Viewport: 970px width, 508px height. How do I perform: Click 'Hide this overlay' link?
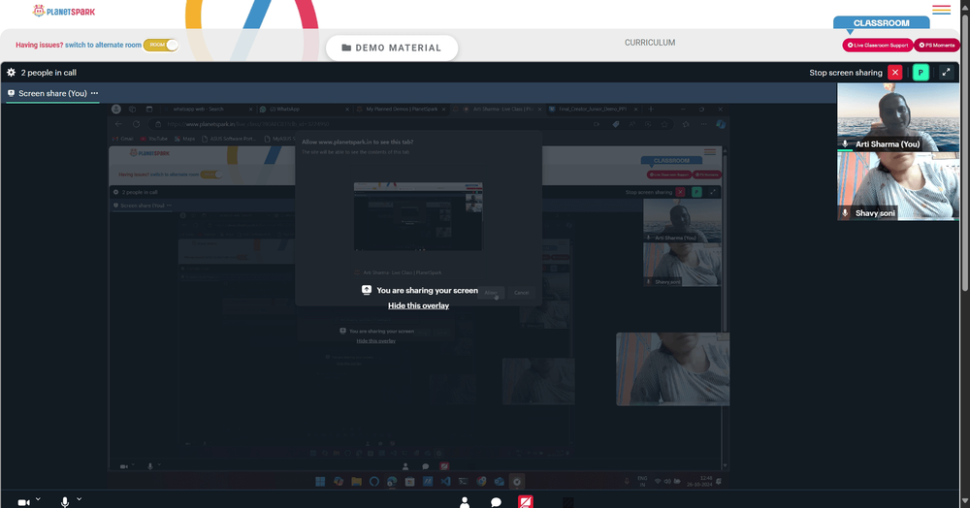(x=418, y=305)
